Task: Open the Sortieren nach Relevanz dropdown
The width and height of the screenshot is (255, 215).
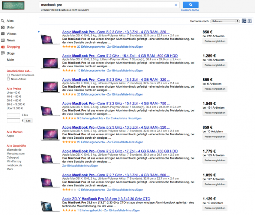Action: point(225,21)
